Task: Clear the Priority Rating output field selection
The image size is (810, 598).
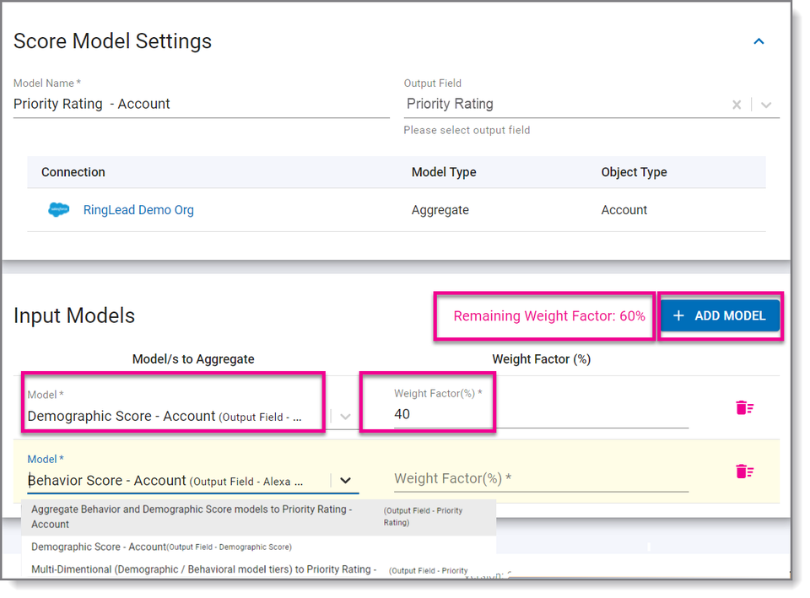Action: click(x=736, y=104)
